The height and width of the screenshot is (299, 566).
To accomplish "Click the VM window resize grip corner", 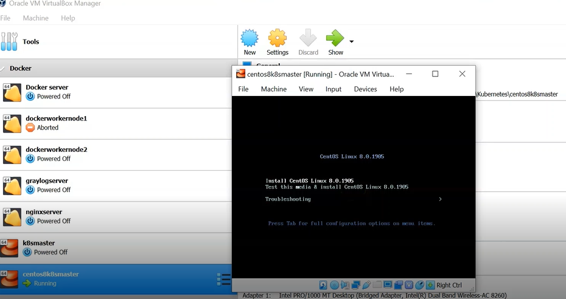I will tap(472, 289).
